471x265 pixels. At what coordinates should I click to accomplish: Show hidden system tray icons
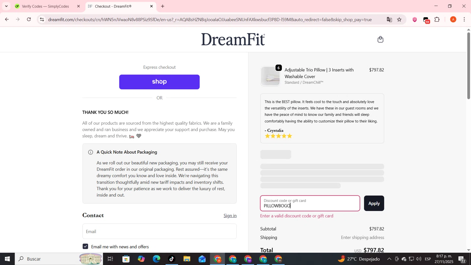(x=389, y=259)
